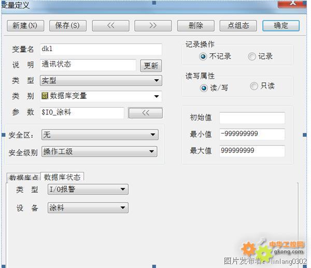Open the 设备 dropdown showing 涂料
The image size is (311, 268).
pyautogui.click(x=88, y=208)
